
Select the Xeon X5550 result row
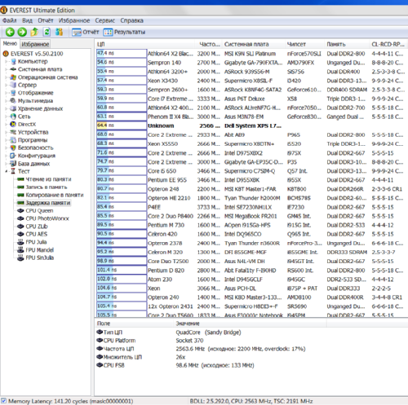[251, 143]
